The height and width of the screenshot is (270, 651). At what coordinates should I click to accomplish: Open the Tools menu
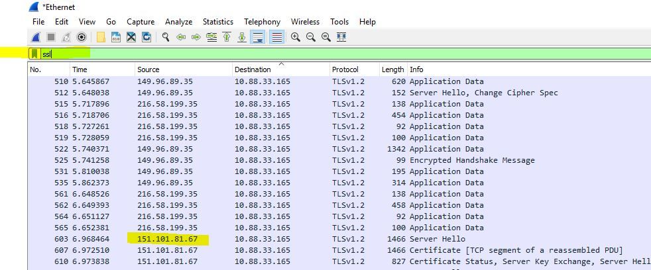pos(339,22)
